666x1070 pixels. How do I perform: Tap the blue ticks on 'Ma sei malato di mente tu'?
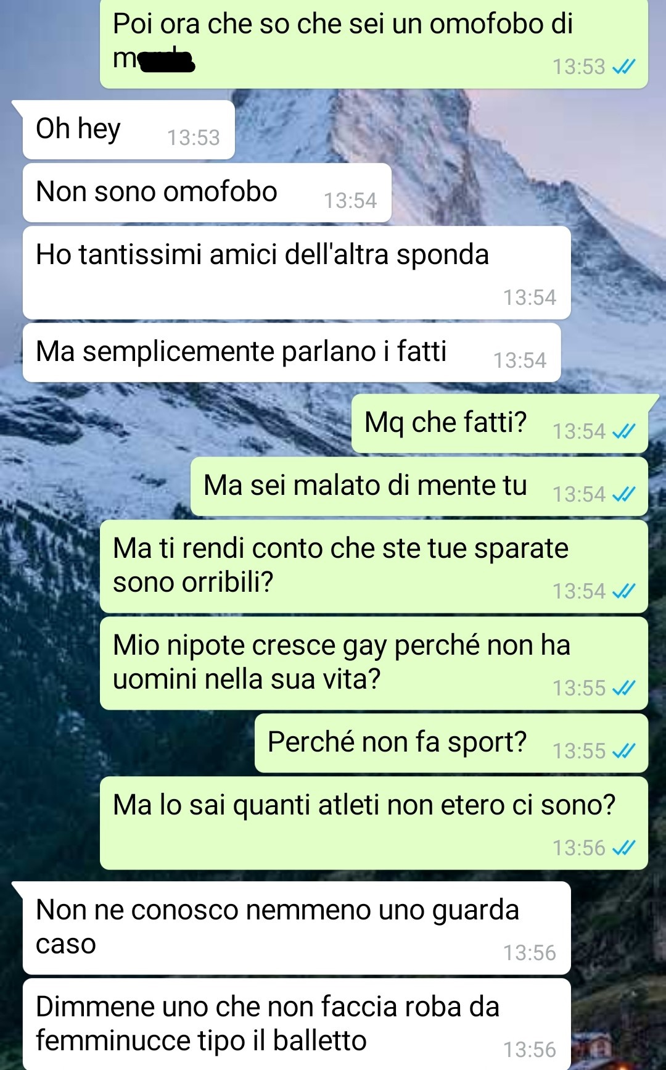(623, 494)
